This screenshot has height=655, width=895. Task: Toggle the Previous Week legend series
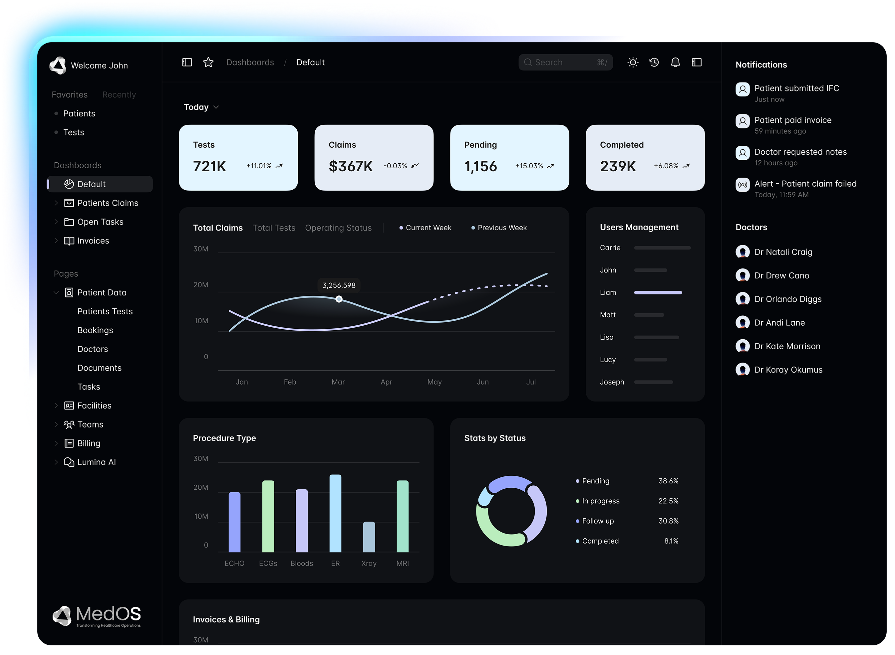[498, 228]
